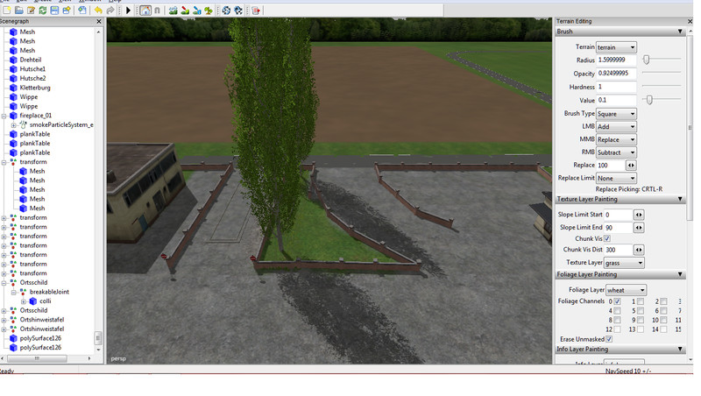701x396 pixels.
Task: Open the LMB action dropdown
Action: tap(616, 126)
